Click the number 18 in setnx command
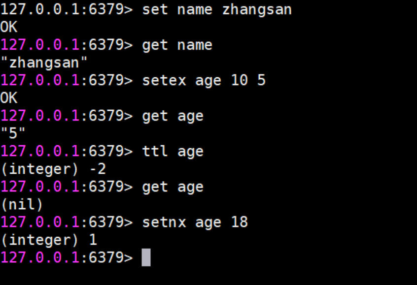Image resolution: width=417 pixels, height=285 pixels. (240, 222)
